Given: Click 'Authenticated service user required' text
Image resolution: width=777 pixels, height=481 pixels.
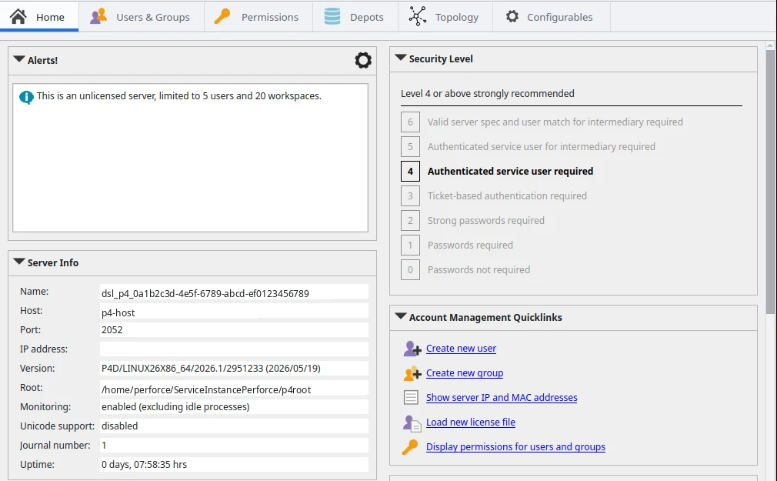Looking at the screenshot, I should click(510, 171).
